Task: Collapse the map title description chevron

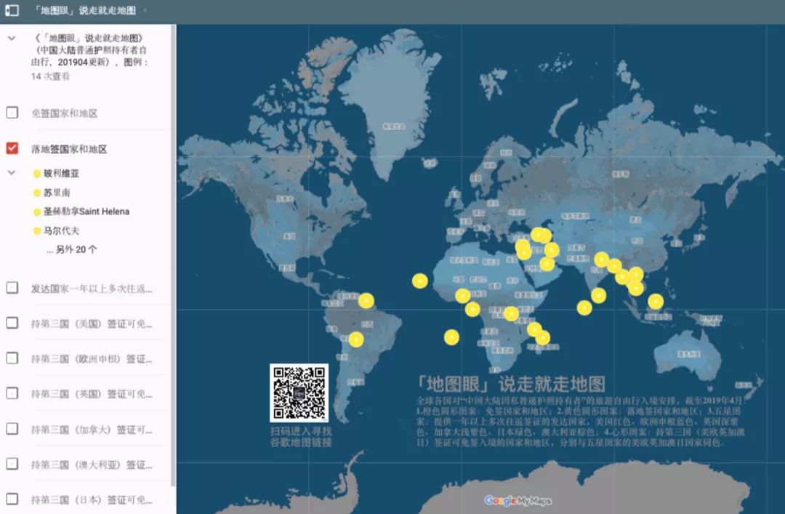Action: [12, 38]
